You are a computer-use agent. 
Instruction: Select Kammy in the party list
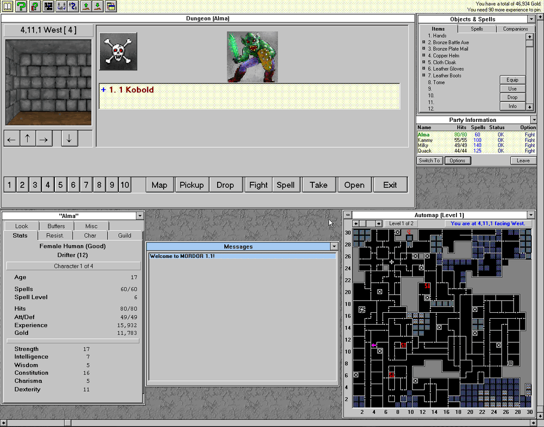click(x=476, y=140)
